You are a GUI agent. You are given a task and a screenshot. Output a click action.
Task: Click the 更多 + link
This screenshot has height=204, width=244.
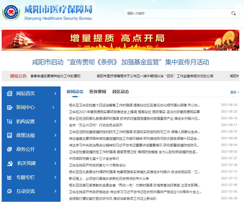[235, 92]
